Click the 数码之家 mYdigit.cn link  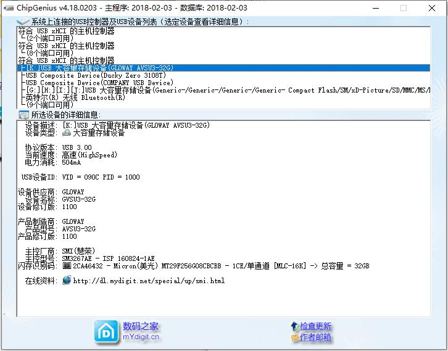click(x=141, y=331)
